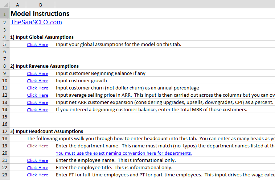Select row 11 header

[5, 88]
